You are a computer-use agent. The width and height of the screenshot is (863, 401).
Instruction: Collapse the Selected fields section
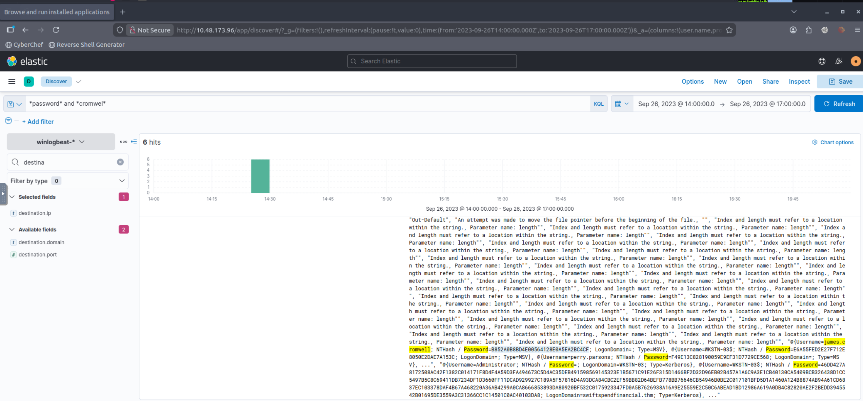pos(12,197)
